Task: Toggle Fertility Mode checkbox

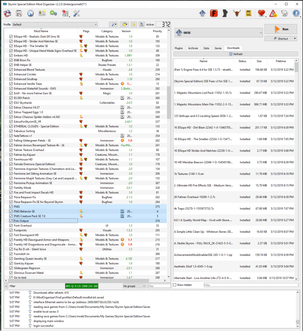Action: click(x=11, y=188)
